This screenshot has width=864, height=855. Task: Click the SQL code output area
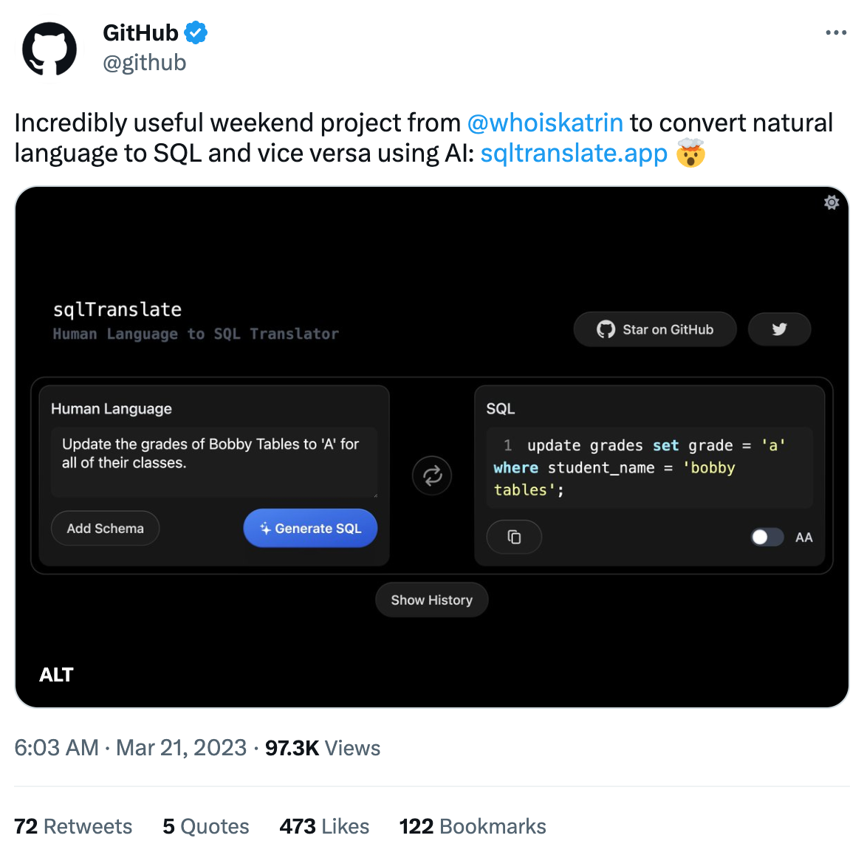pos(649,467)
